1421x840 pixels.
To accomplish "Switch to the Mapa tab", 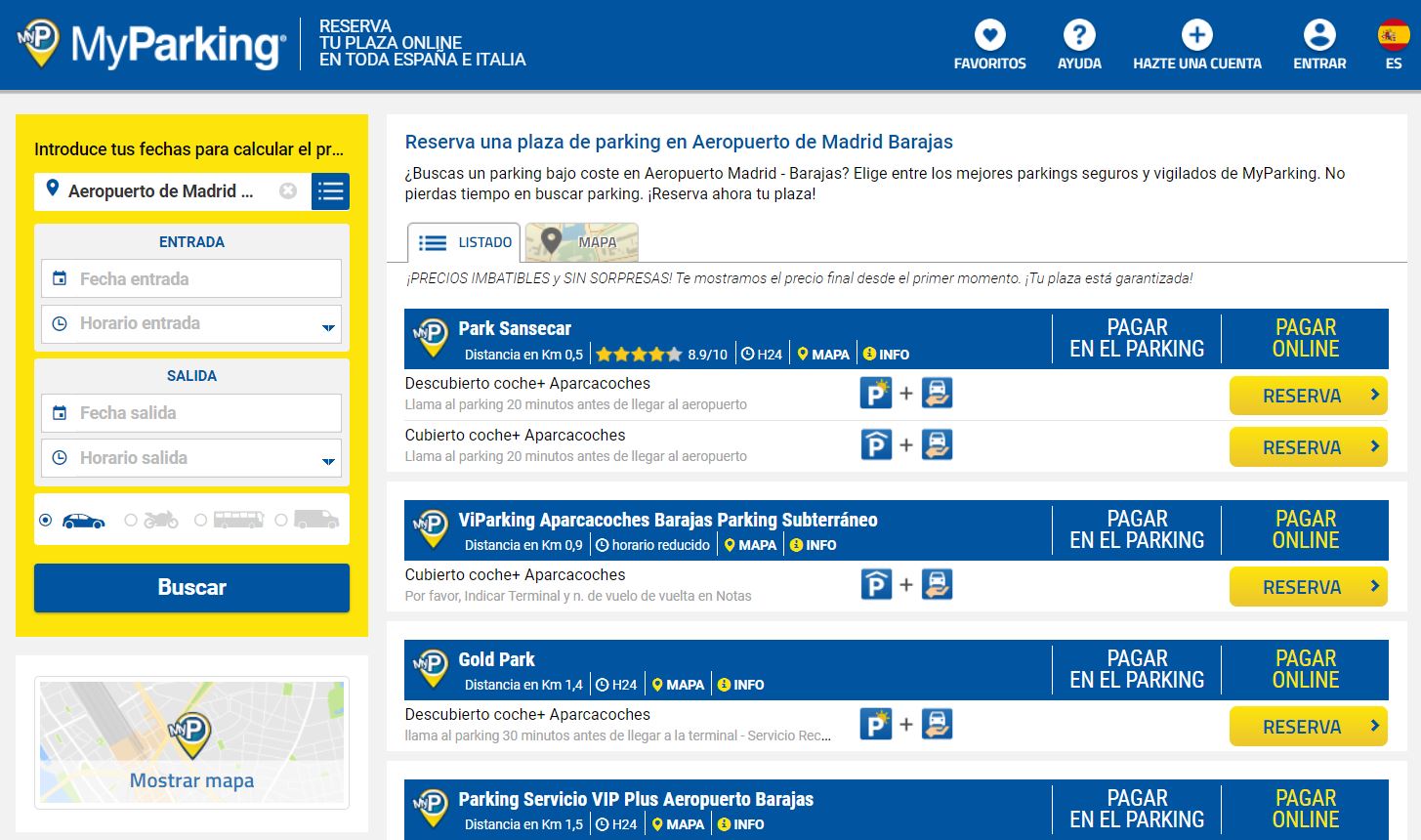I will tap(582, 242).
